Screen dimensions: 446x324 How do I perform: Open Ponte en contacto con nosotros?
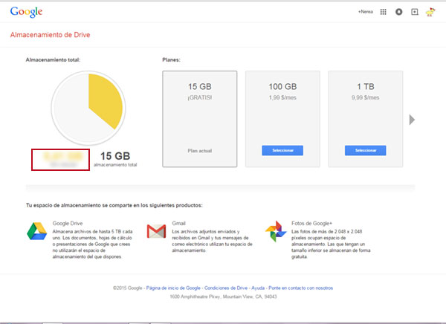301,288
